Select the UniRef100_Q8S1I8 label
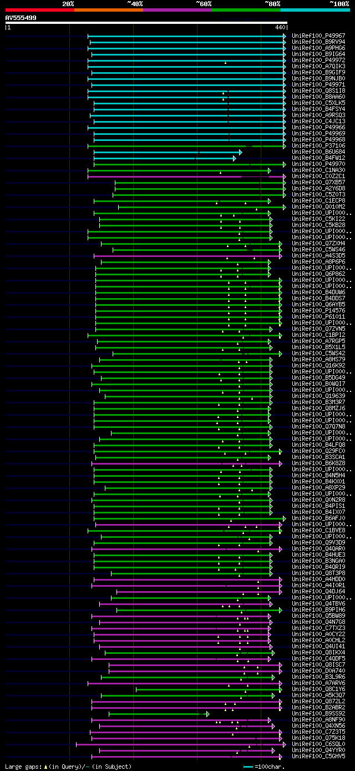This screenshot has width=355, height=771. coord(318,90)
